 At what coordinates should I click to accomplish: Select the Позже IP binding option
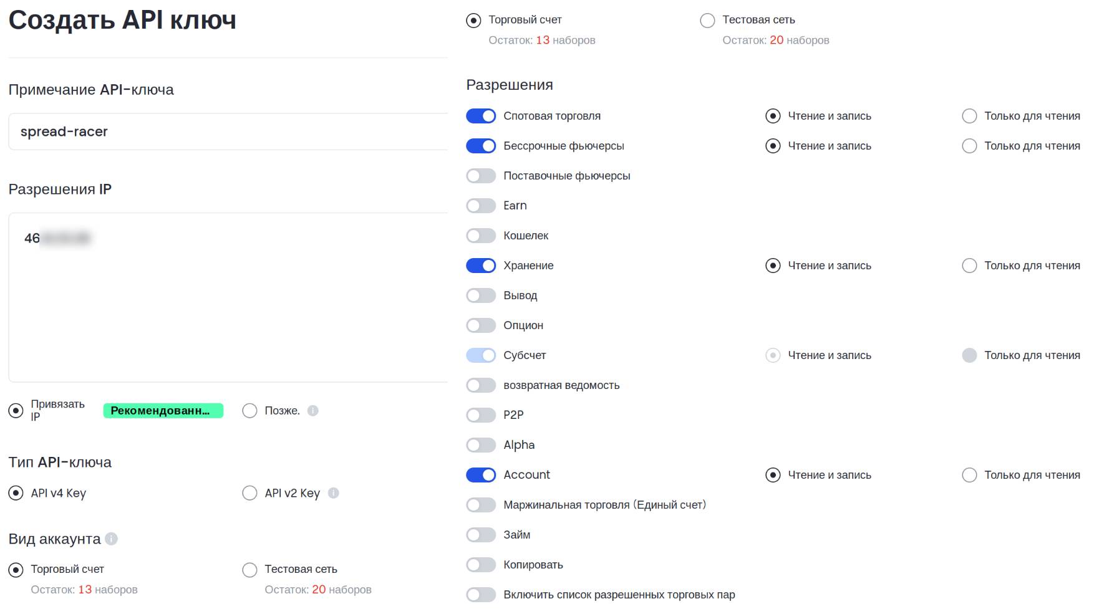tap(249, 411)
